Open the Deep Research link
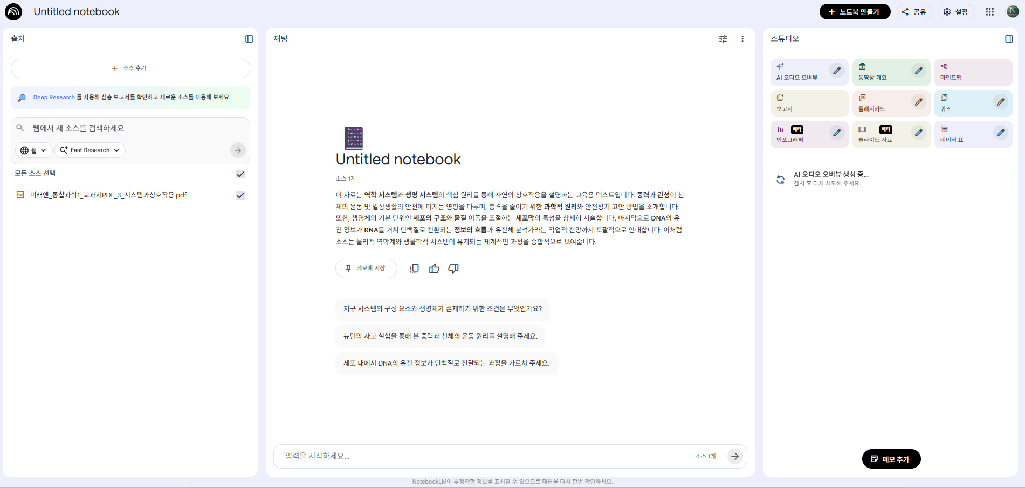 53,97
